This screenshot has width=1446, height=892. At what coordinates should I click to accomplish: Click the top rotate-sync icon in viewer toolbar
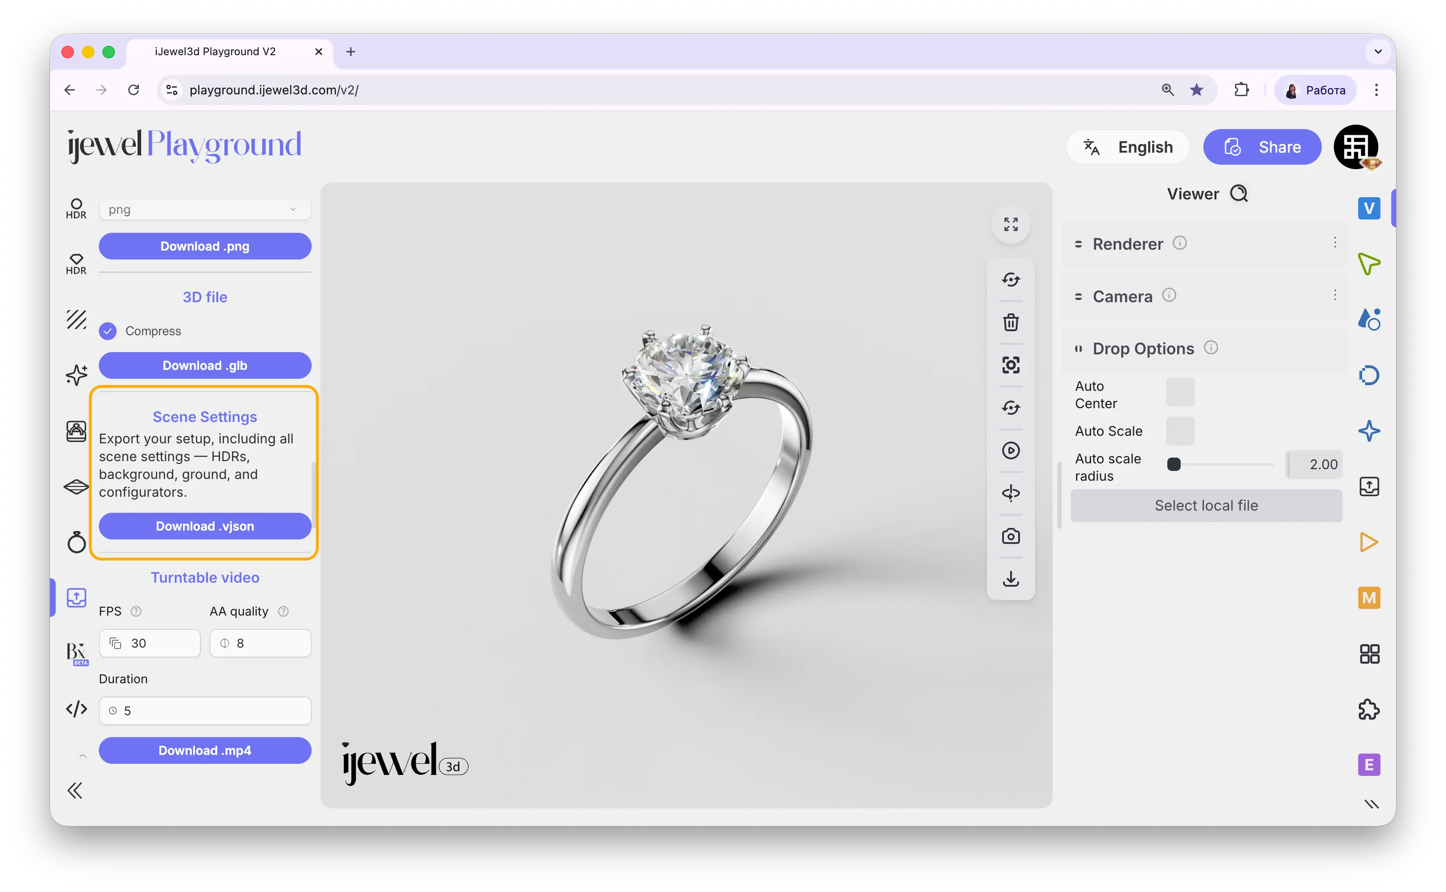click(1011, 279)
